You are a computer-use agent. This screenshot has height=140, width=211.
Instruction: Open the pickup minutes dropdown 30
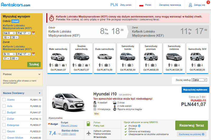pos(15,37)
